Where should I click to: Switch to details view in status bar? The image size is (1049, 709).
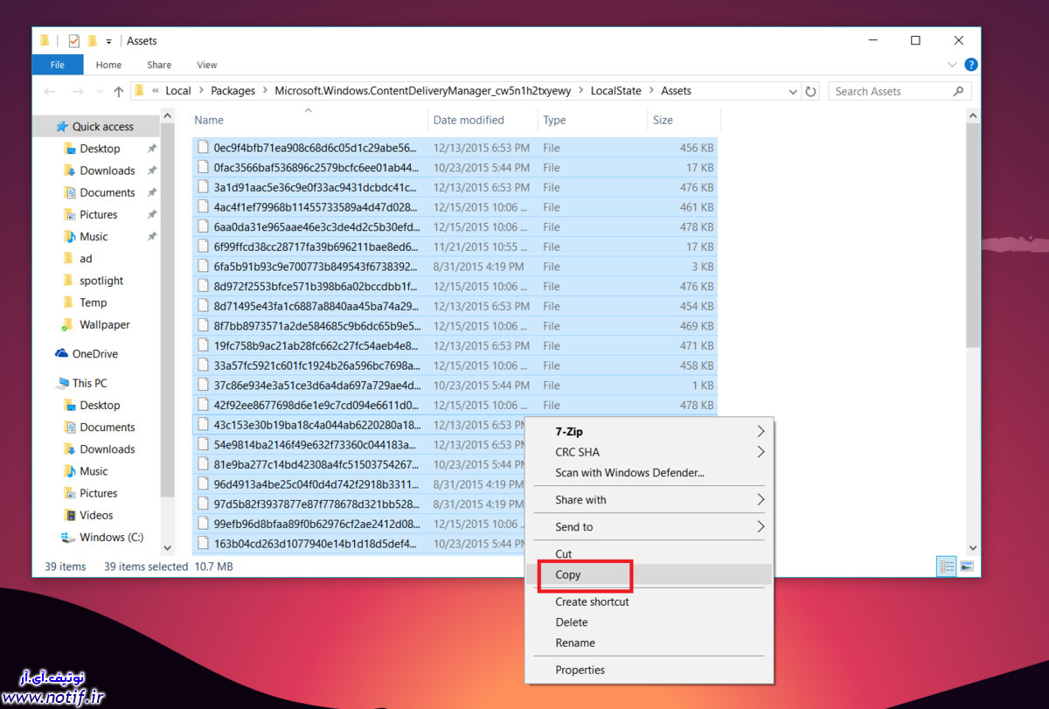coord(947,567)
